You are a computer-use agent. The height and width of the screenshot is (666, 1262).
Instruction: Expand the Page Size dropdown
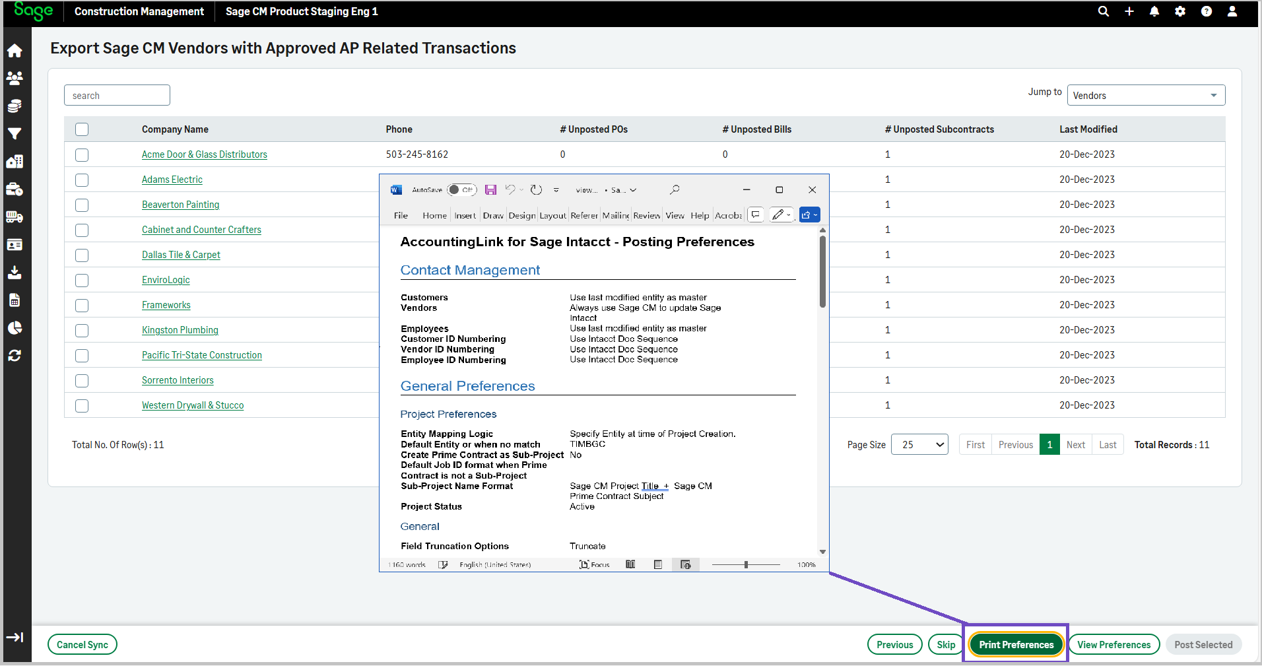pyautogui.click(x=919, y=445)
